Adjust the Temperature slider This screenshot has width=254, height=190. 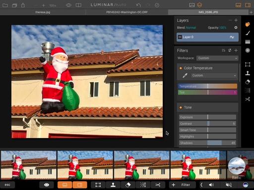click(x=207, y=86)
